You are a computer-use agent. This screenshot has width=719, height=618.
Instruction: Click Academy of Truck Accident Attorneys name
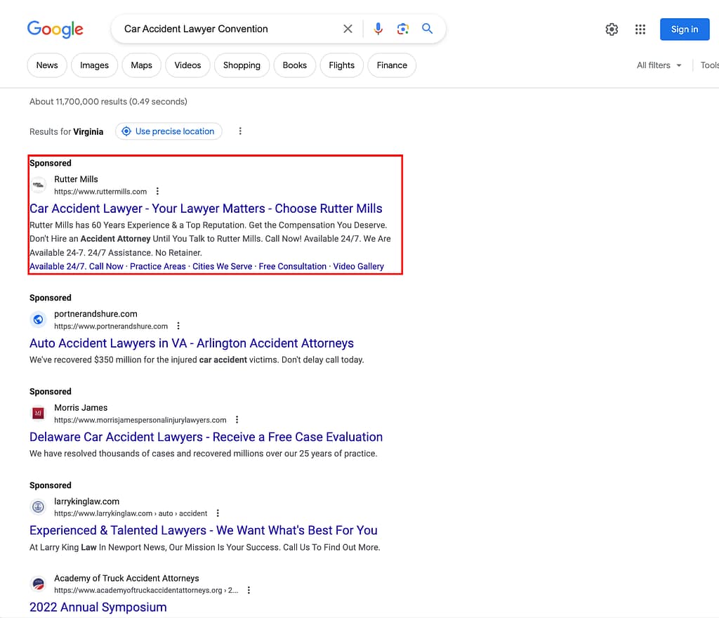[x=126, y=578]
